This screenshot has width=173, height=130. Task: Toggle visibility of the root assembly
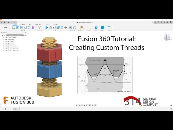click(5, 35)
